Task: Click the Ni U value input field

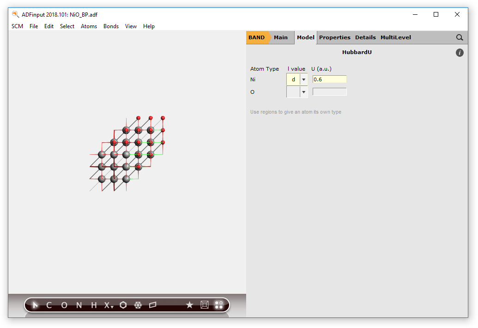Action: pos(329,79)
